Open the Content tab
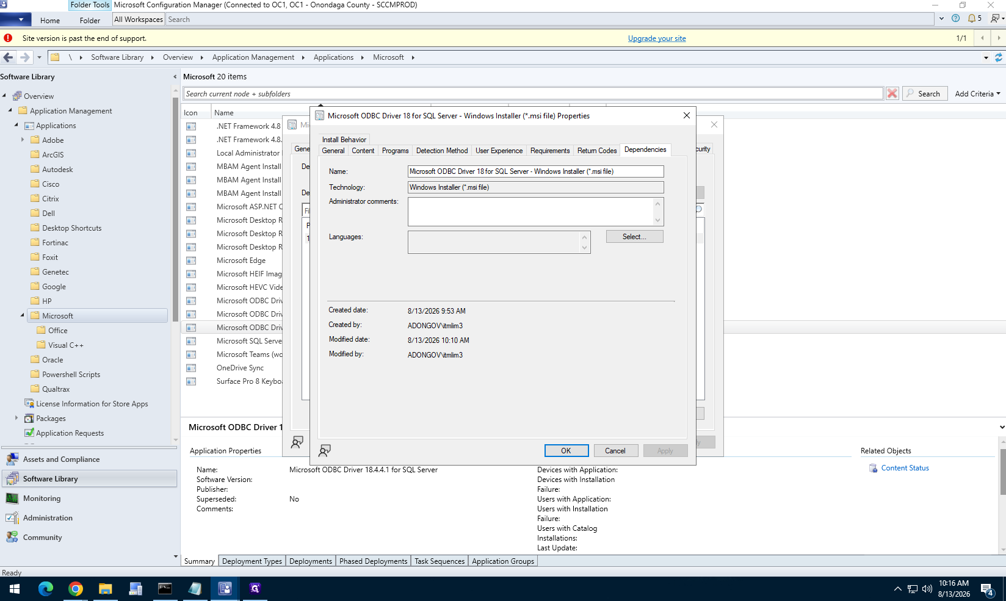This screenshot has width=1006, height=601. tap(363, 151)
